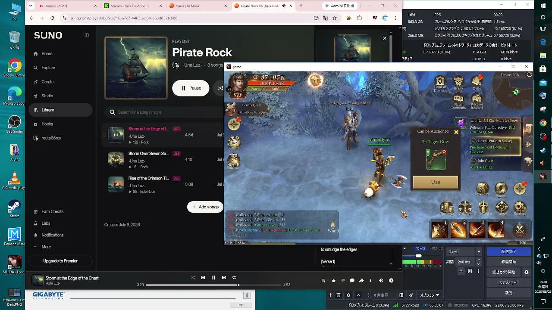Pause the Pirate Rock playlist
Screen dimensions: 552x310
(191, 88)
